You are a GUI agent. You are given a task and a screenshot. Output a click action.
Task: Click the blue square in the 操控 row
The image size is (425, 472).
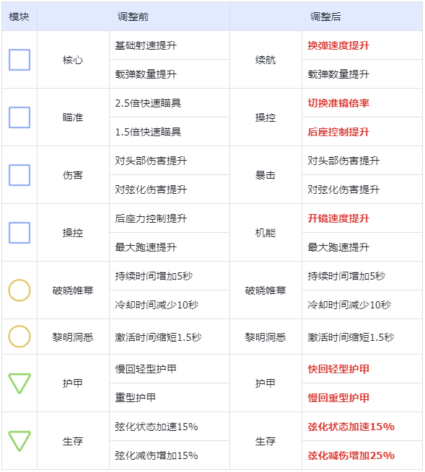(19, 233)
